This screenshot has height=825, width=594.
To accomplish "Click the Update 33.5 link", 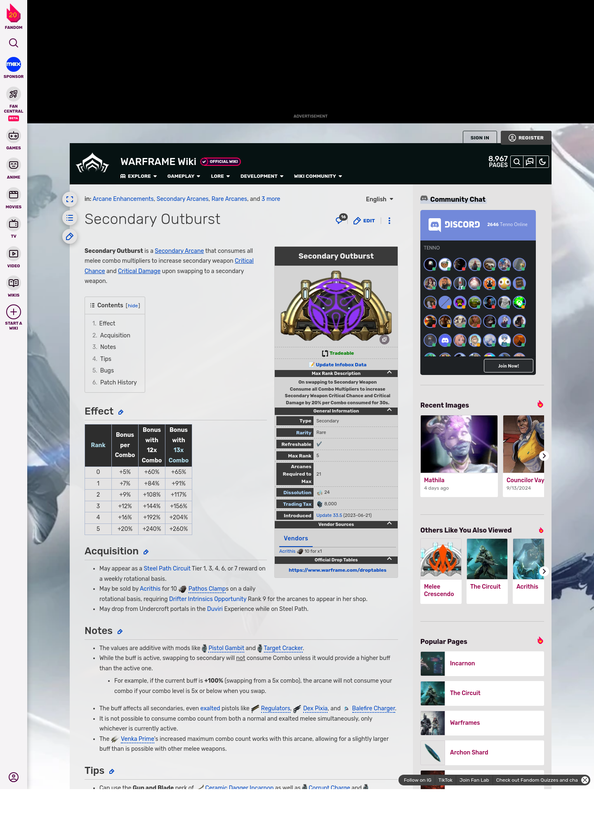I will [329, 515].
